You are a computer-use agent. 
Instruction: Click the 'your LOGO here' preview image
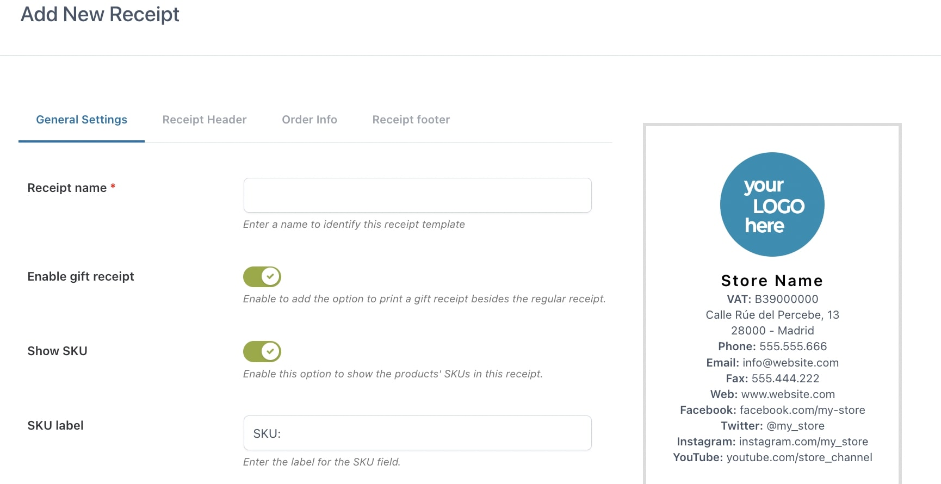(772, 204)
